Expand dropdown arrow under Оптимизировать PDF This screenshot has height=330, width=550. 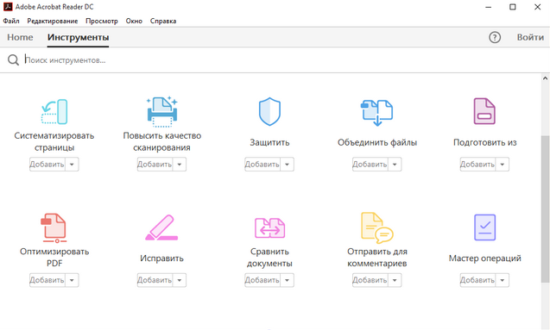point(72,280)
